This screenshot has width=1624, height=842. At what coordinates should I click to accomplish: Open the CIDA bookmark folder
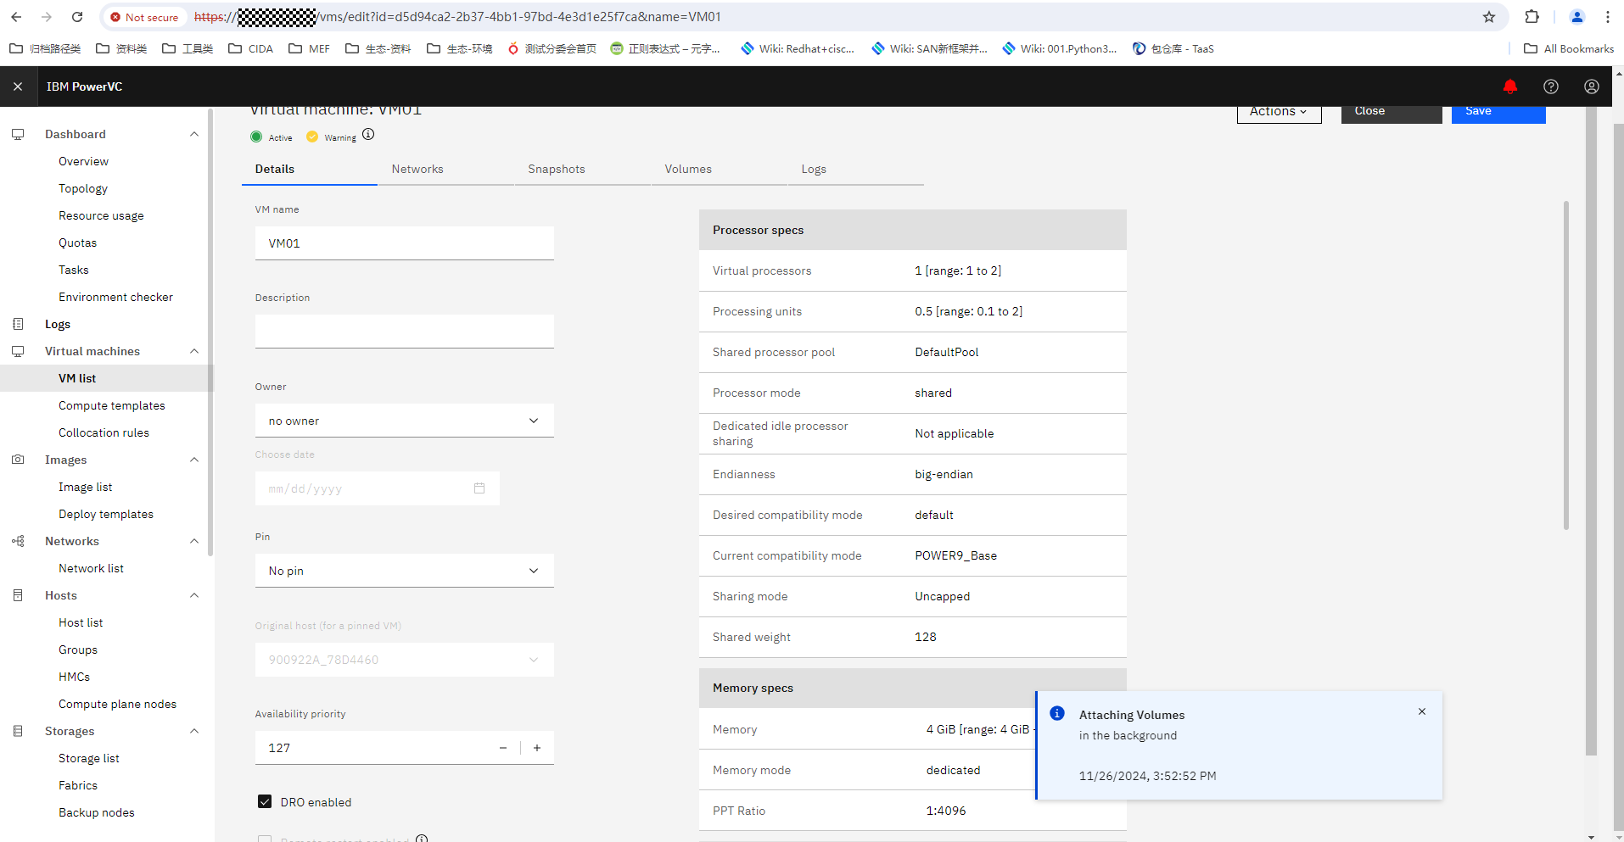[251, 48]
